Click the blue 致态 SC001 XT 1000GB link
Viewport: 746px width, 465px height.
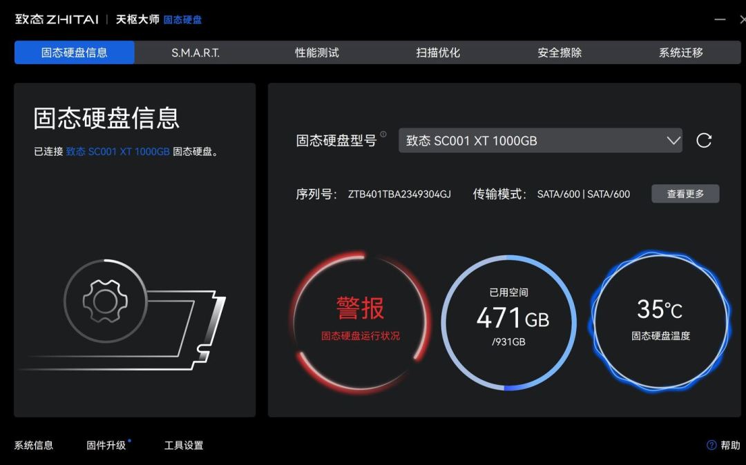coord(117,152)
